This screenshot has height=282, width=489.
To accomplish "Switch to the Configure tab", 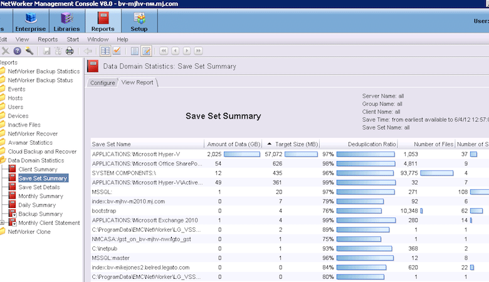I will point(103,83).
